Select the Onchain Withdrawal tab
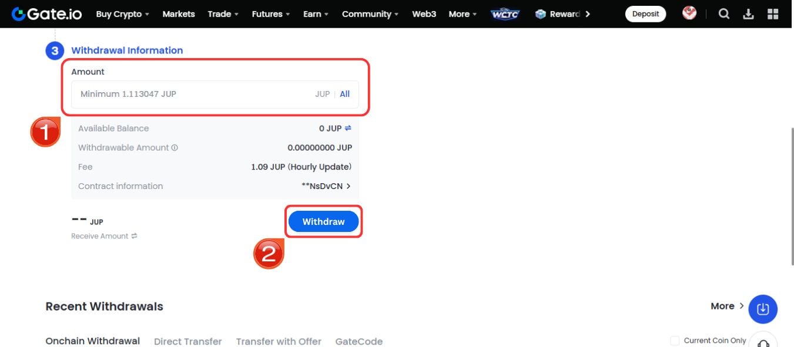 (x=92, y=341)
